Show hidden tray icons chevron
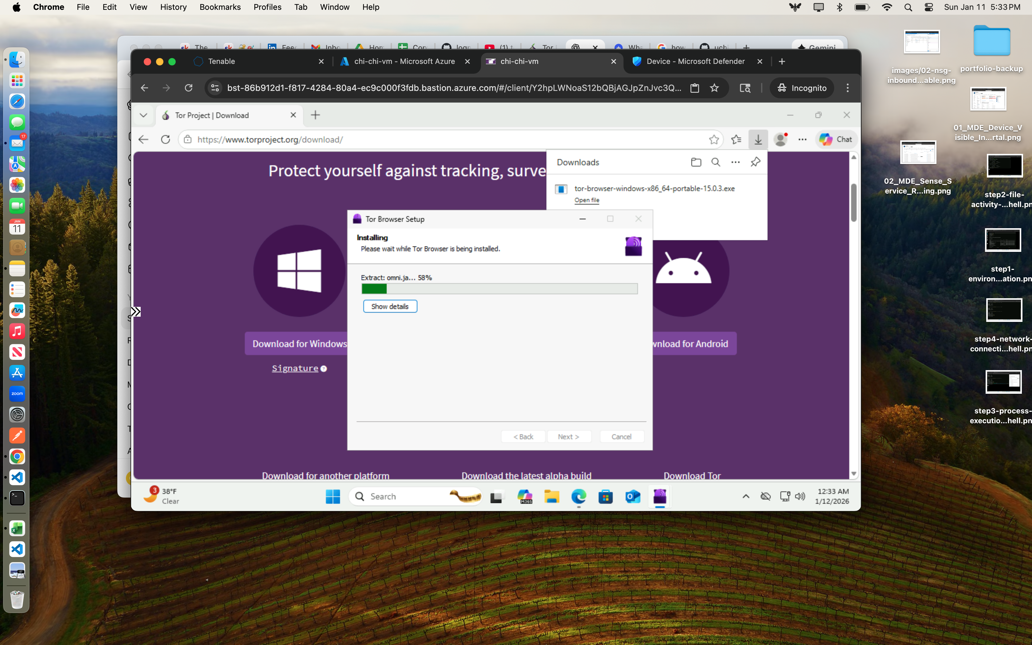1032x645 pixels. tap(746, 496)
